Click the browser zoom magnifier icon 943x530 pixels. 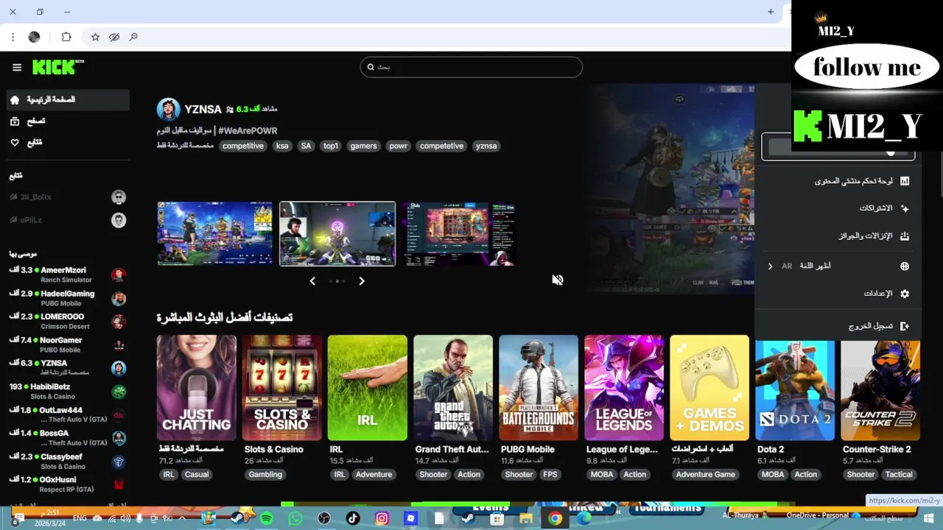(x=133, y=37)
